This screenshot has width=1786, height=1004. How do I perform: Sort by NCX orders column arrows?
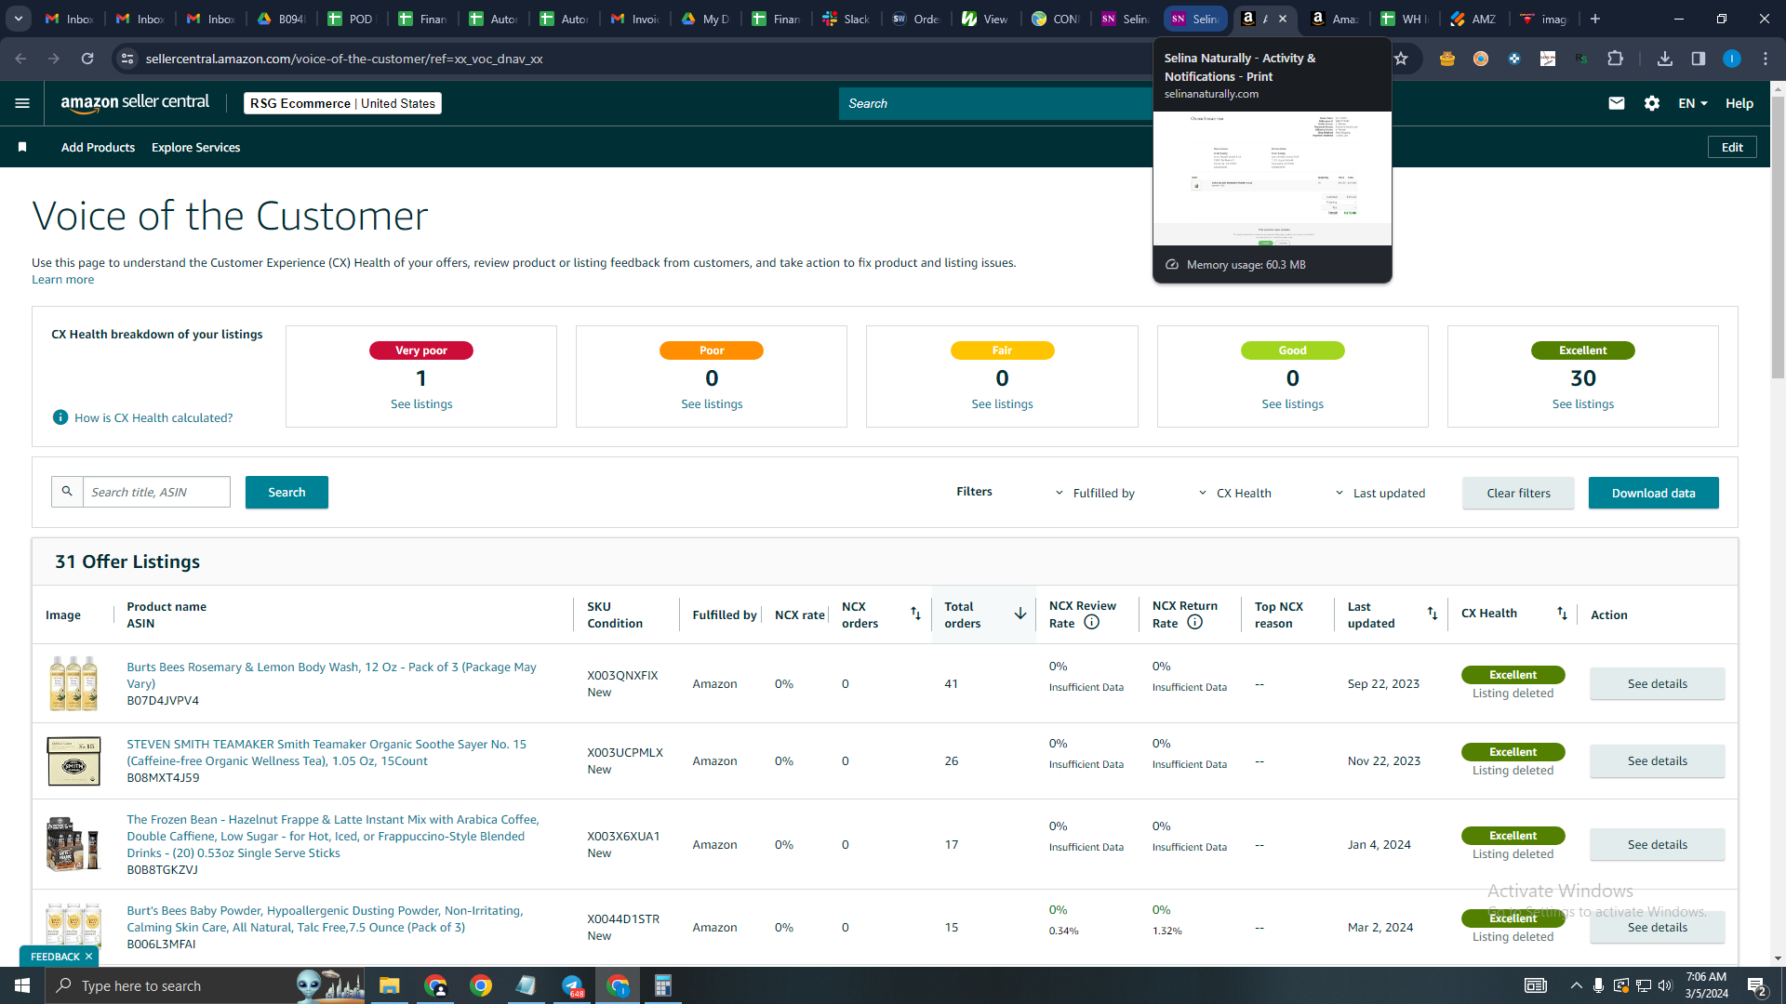click(x=915, y=614)
